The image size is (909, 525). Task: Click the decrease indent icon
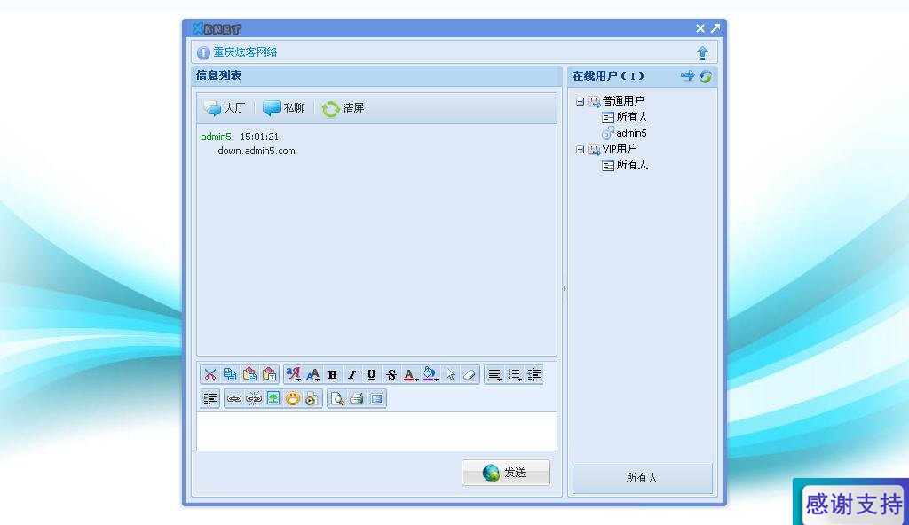(534, 374)
